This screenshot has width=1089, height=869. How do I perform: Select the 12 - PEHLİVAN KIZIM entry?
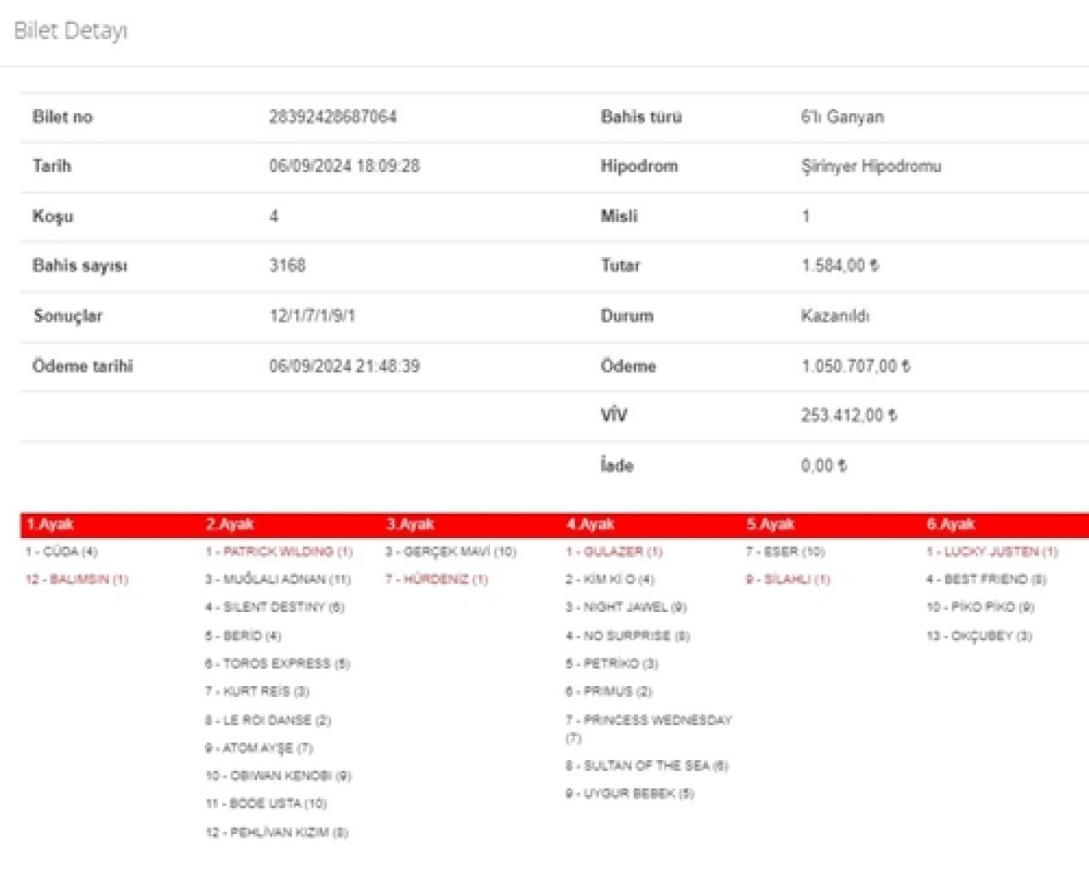pyautogui.click(x=277, y=832)
